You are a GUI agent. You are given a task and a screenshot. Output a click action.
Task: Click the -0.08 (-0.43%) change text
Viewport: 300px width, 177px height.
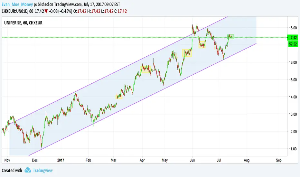[60, 11]
